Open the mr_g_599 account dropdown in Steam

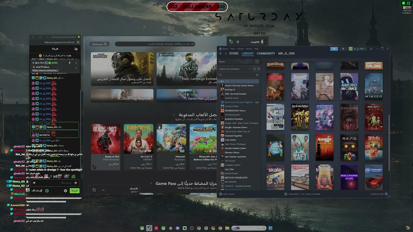357,49
